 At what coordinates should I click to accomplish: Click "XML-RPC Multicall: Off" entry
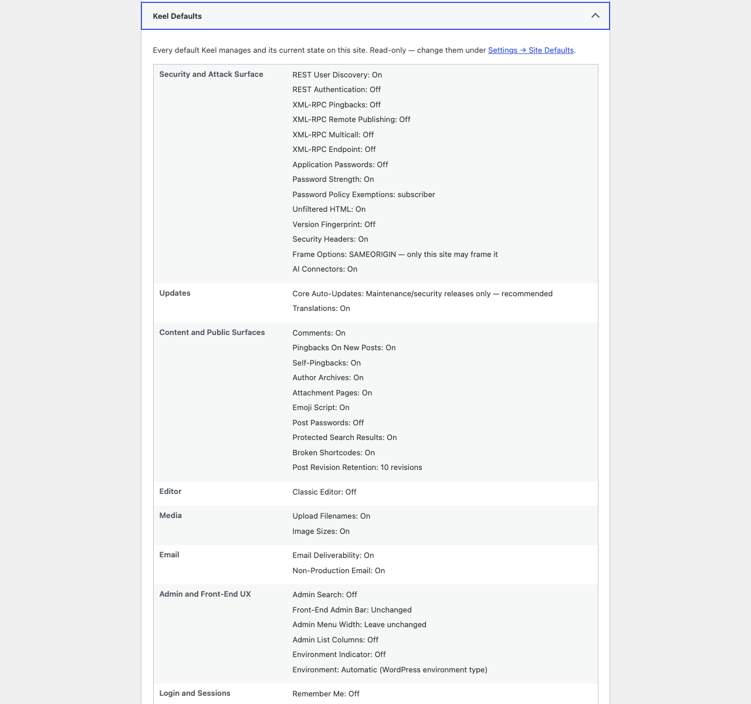tap(333, 135)
